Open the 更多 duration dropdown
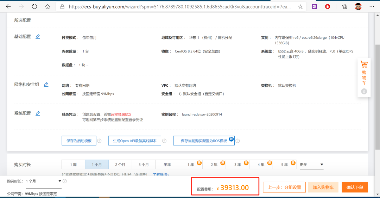This screenshot has height=198, width=380. 311,165
